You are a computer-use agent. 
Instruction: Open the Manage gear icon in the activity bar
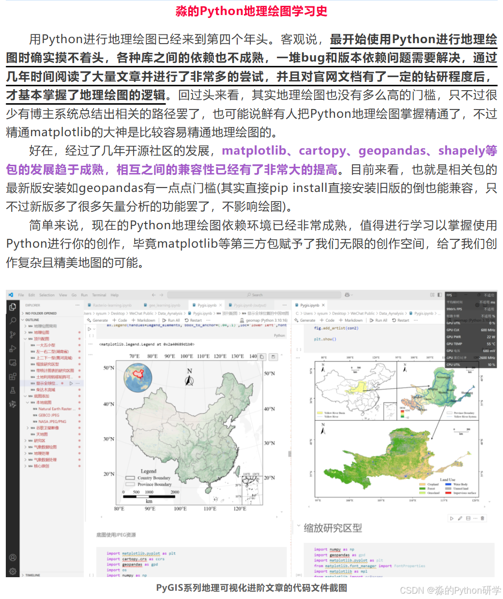click(13, 571)
